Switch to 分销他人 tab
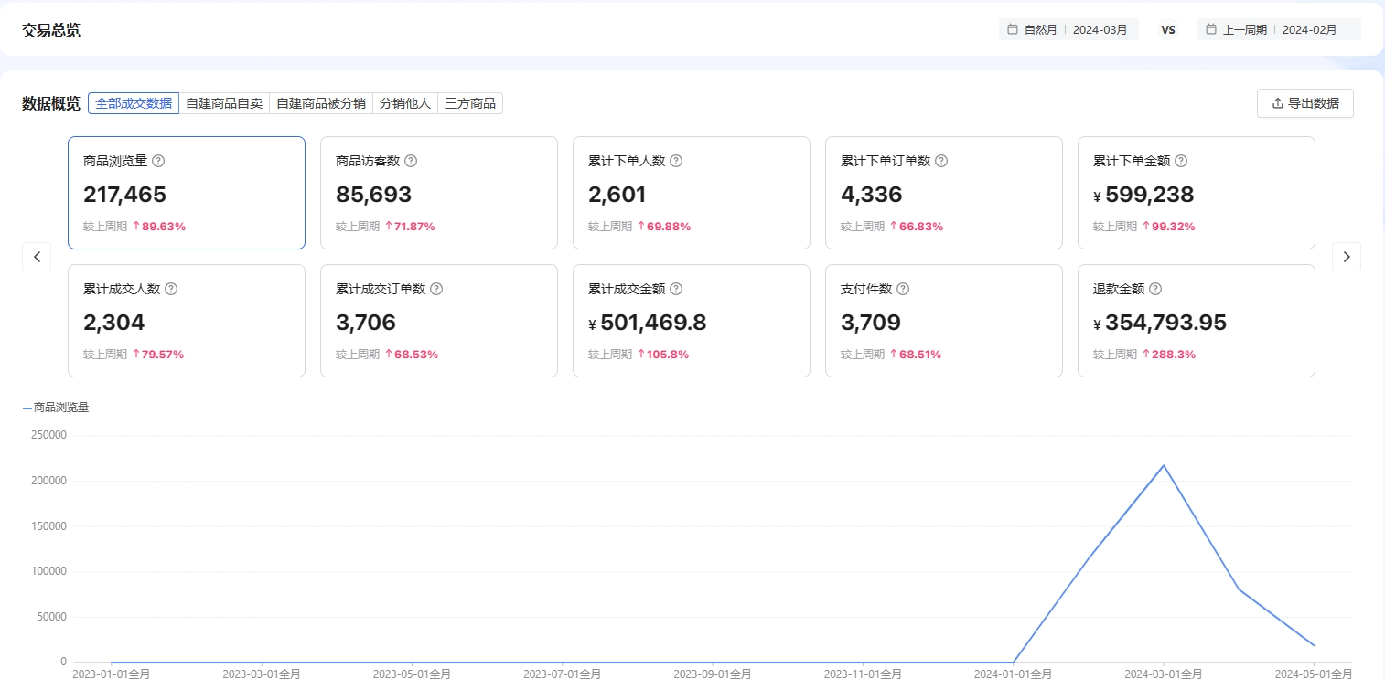Screen dimensions: 1385x679 [x=405, y=103]
